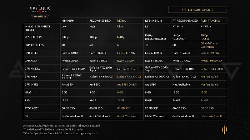Image resolution: width=250 pixels, height=140 pixels.
Task: Select the Minimum column header
Action: [x=68, y=21]
